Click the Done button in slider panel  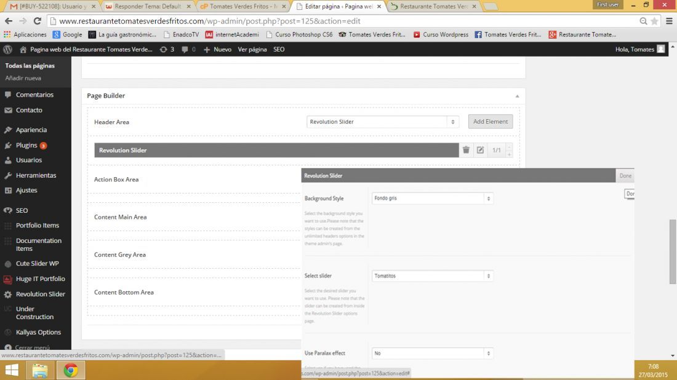coord(625,176)
